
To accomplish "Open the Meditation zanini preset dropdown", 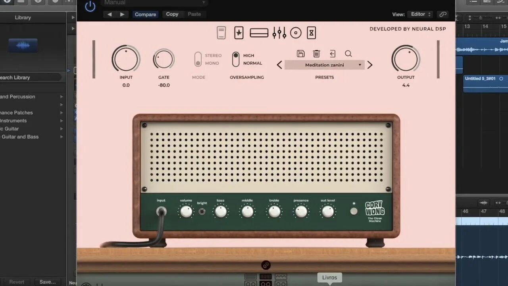I will [x=325, y=65].
